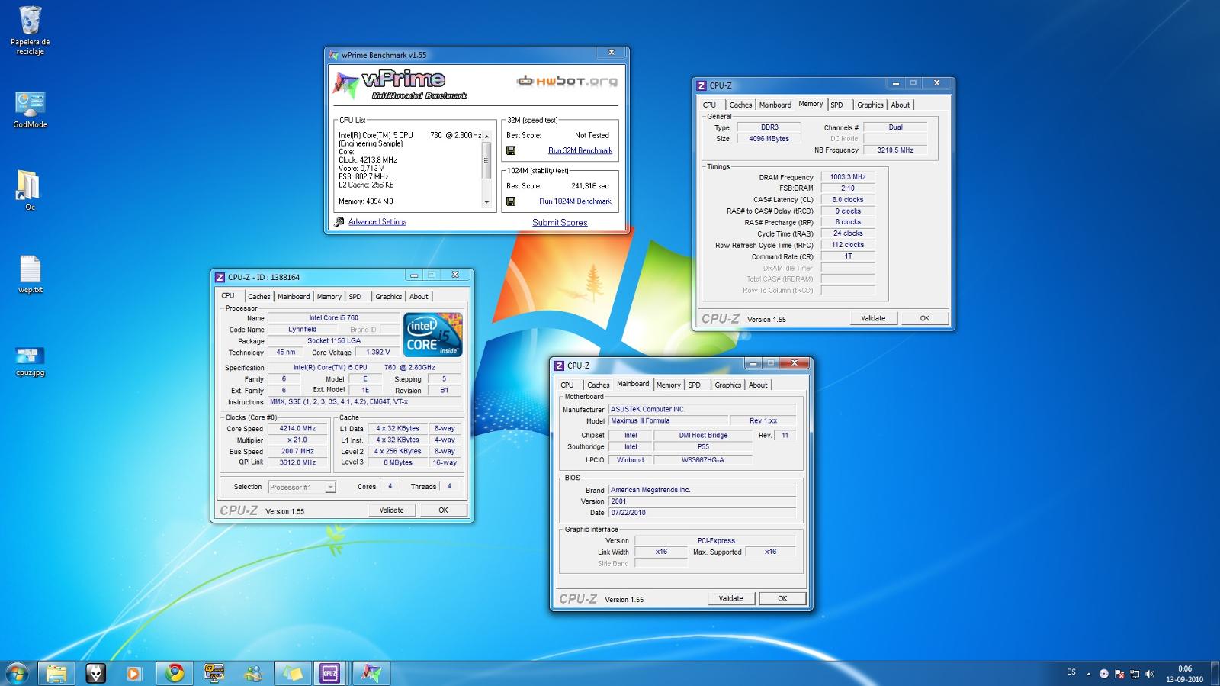Click the Windows Start orb
Viewport: 1220px width, 686px height.
click(x=17, y=673)
